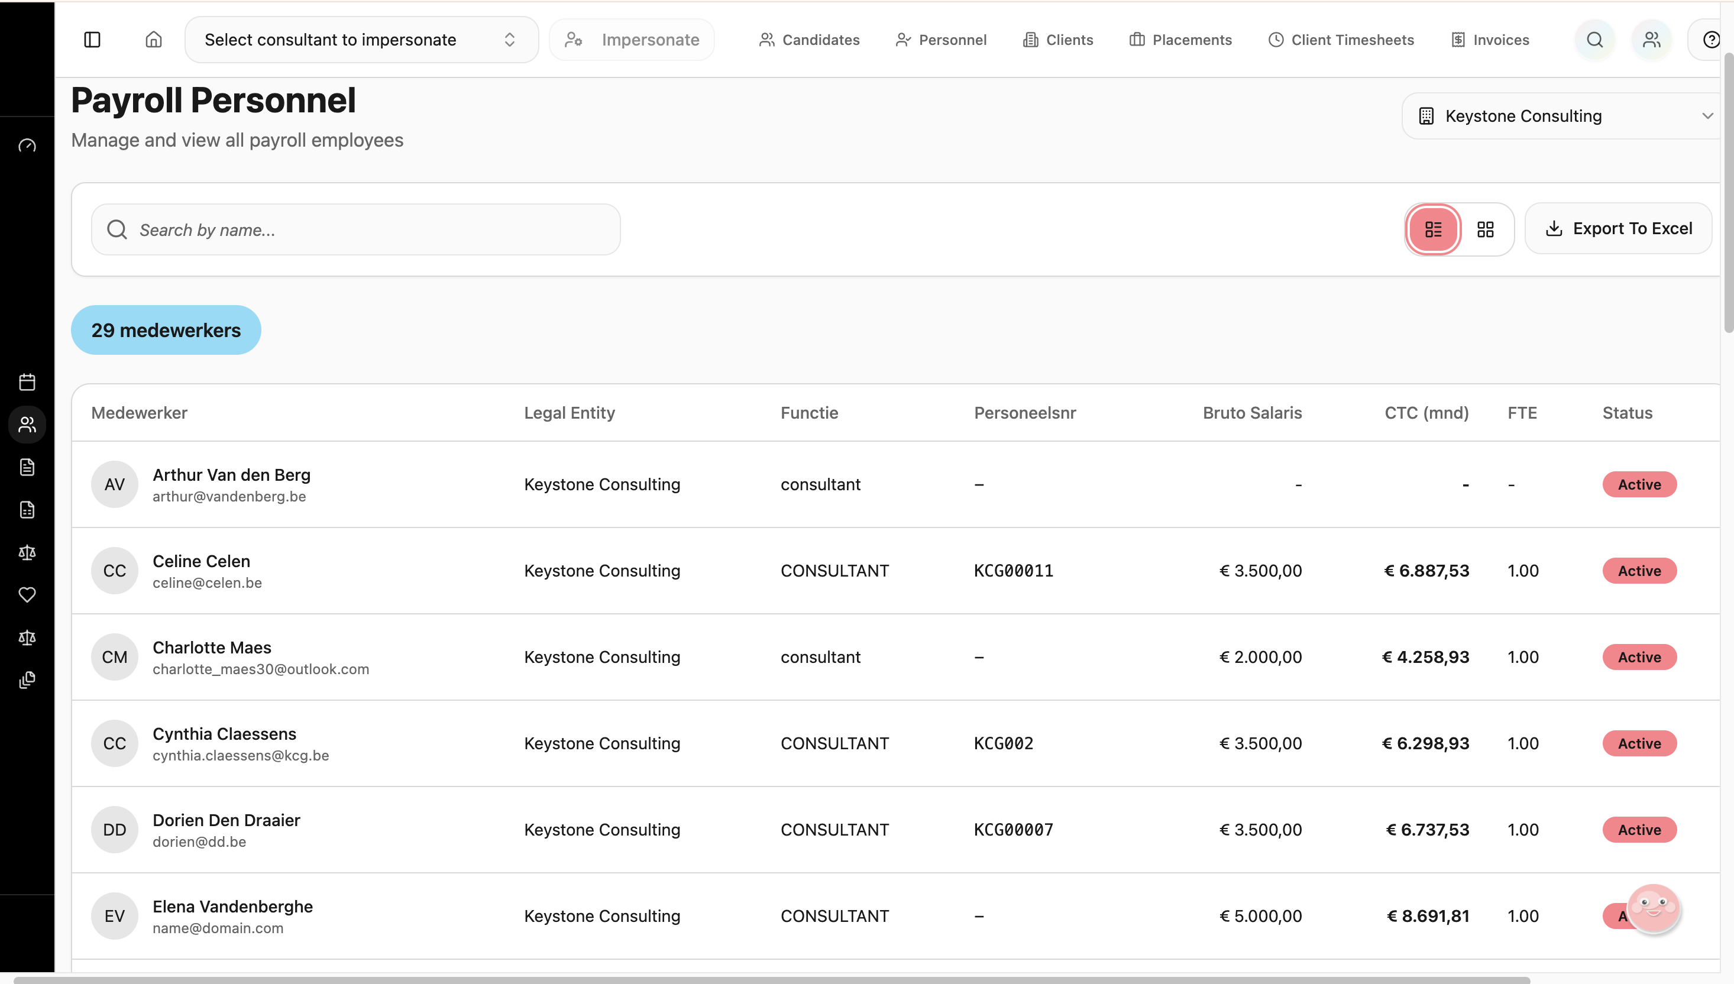
Task: Open the Client Timesheets menu
Action: pyautogui.click(x=1341, y=40)
